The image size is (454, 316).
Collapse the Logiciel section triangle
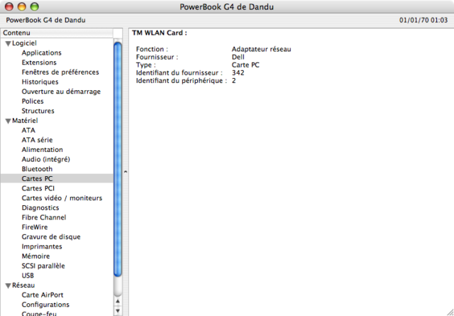coord(8,44)
